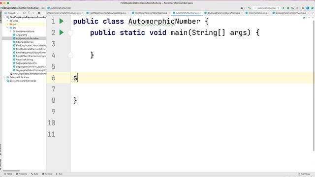Expand the Implementations package

click(11, 31)
